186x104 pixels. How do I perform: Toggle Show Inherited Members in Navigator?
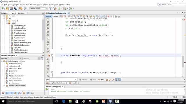coord(3,93)
